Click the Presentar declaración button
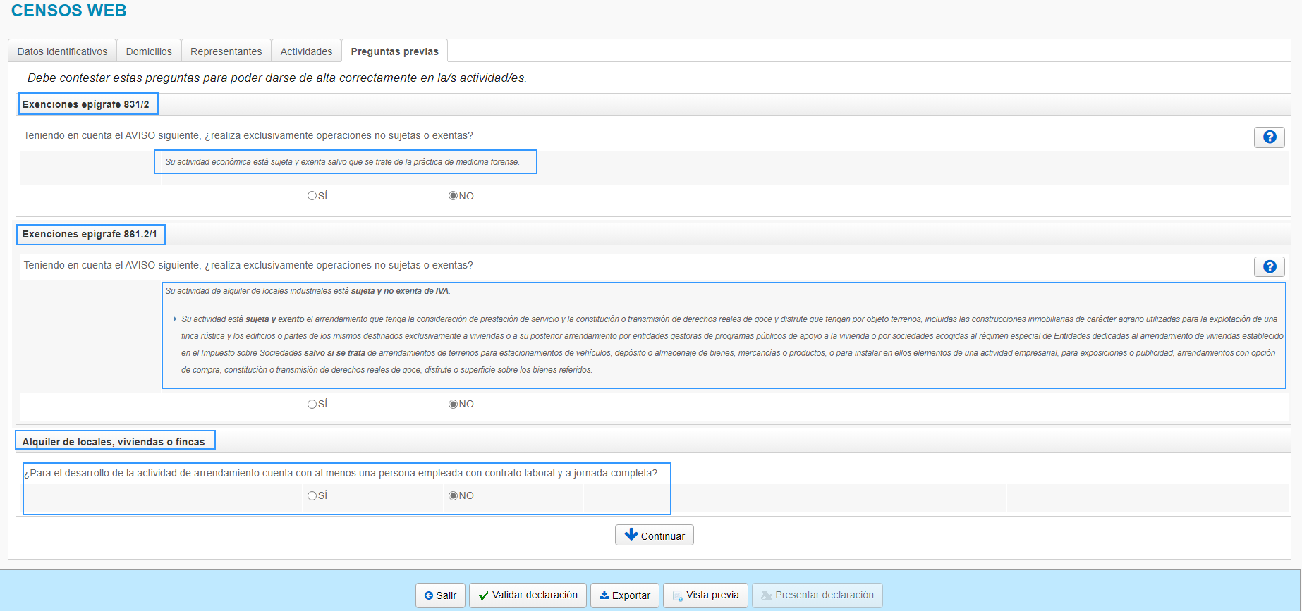 817,595
